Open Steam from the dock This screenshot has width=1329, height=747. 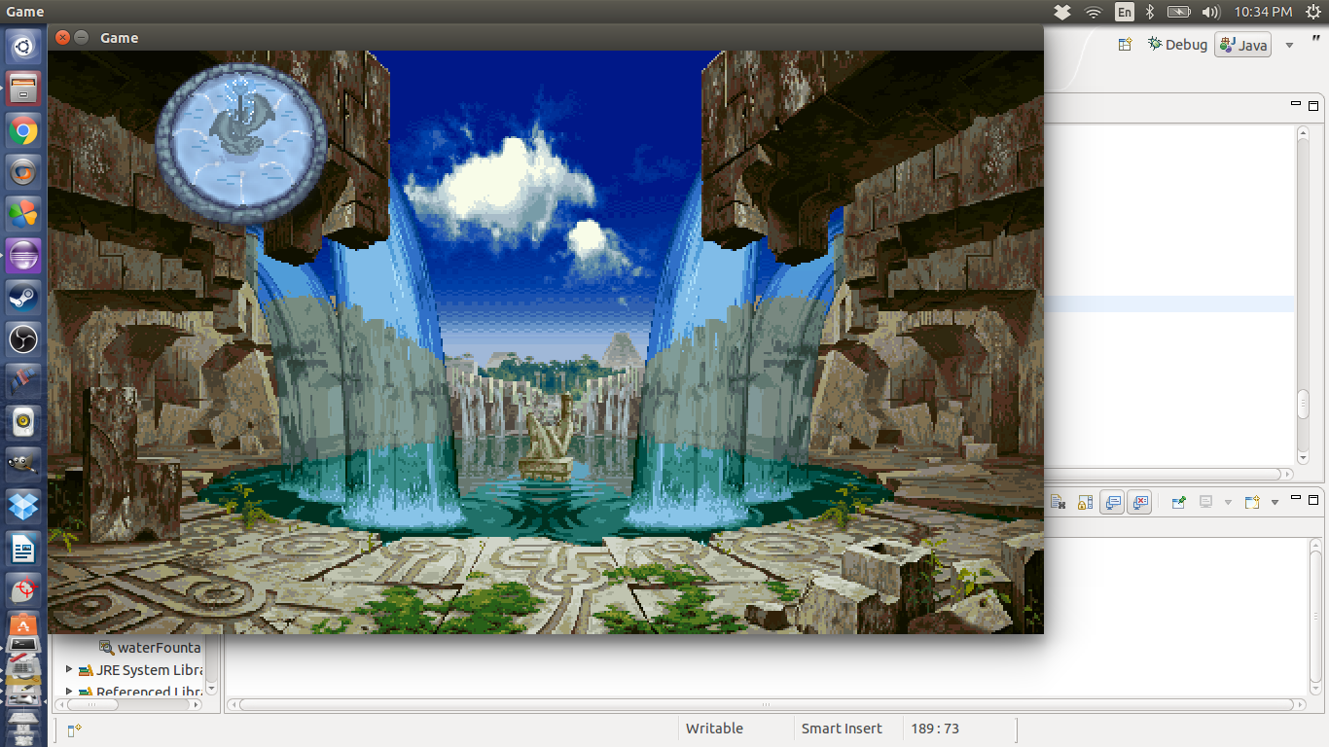23,297
